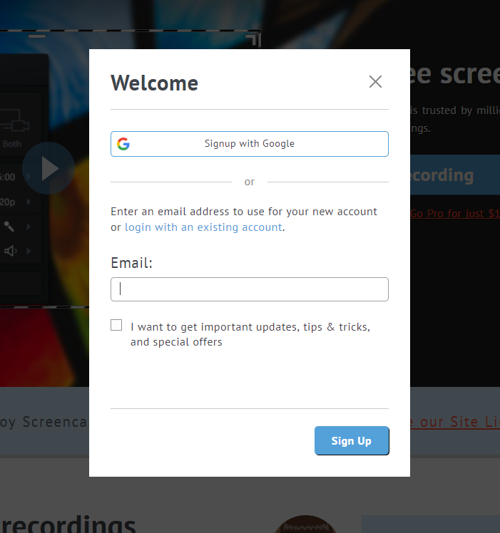The image size is (500, 533).
Task: Expand the computer audio options arrow
Action: click(29, 251)
